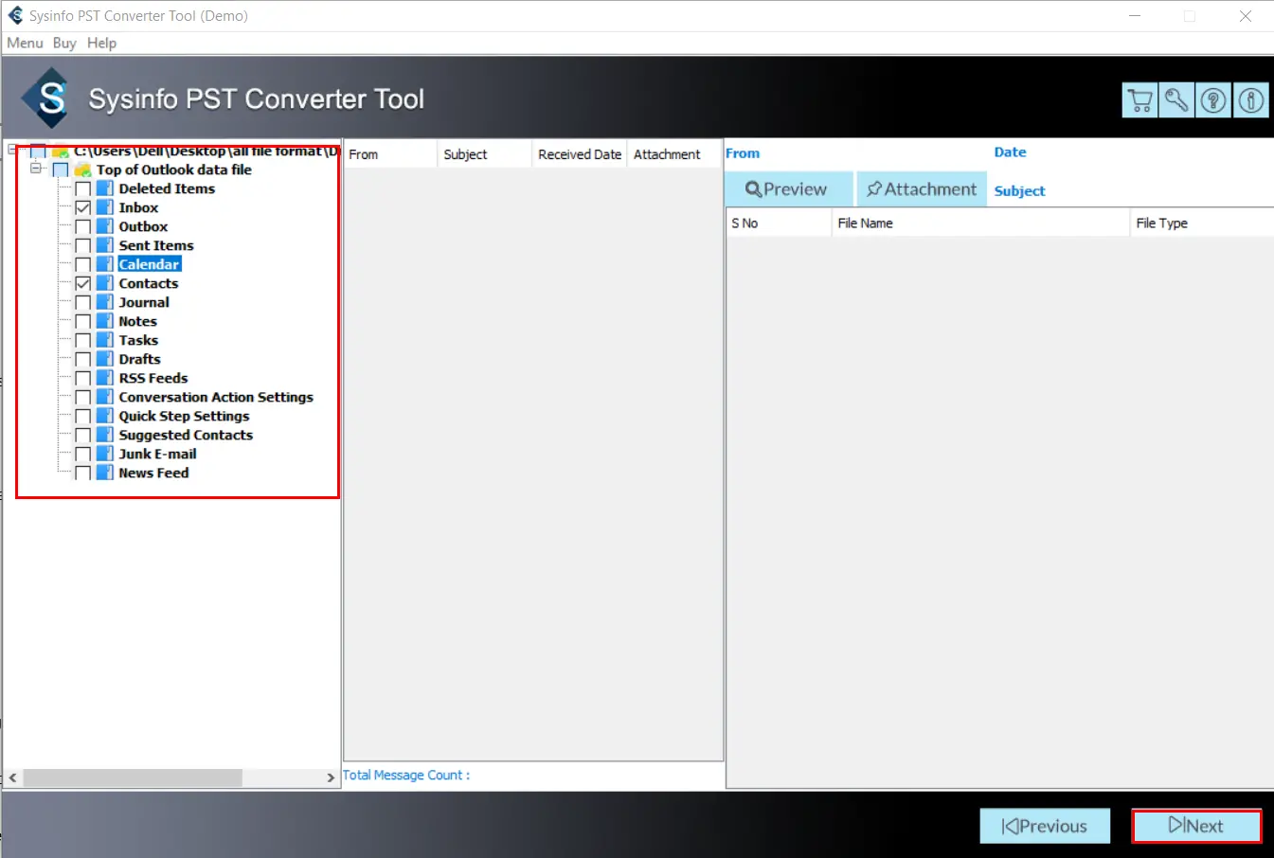Check the Sent Items checkbox
The width and height of the screenshot is (1274, 858).
coord(83,245)
